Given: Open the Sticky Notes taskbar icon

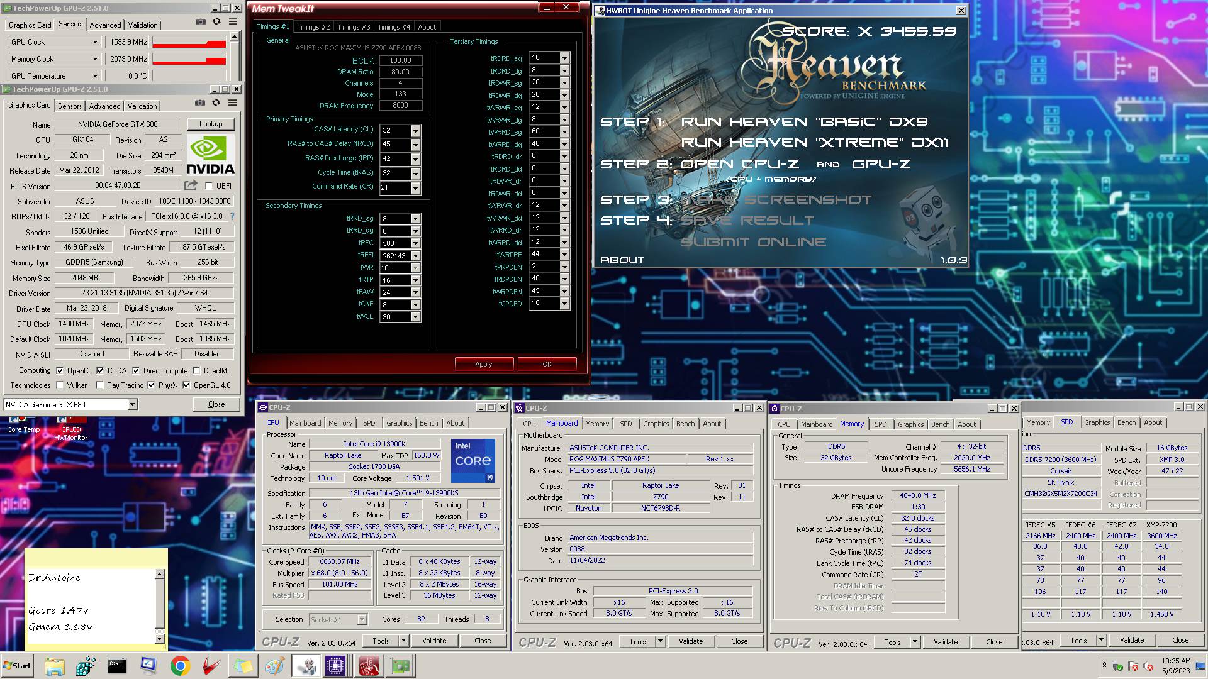Looking at the screenshot, I should (243, 666).
